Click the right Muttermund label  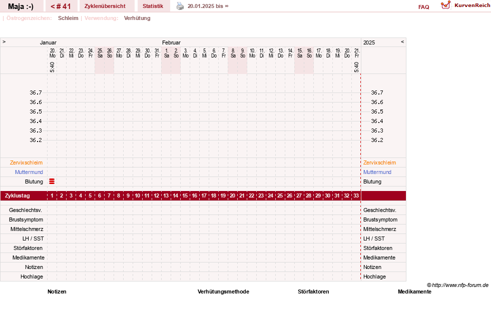pos(377,172)
